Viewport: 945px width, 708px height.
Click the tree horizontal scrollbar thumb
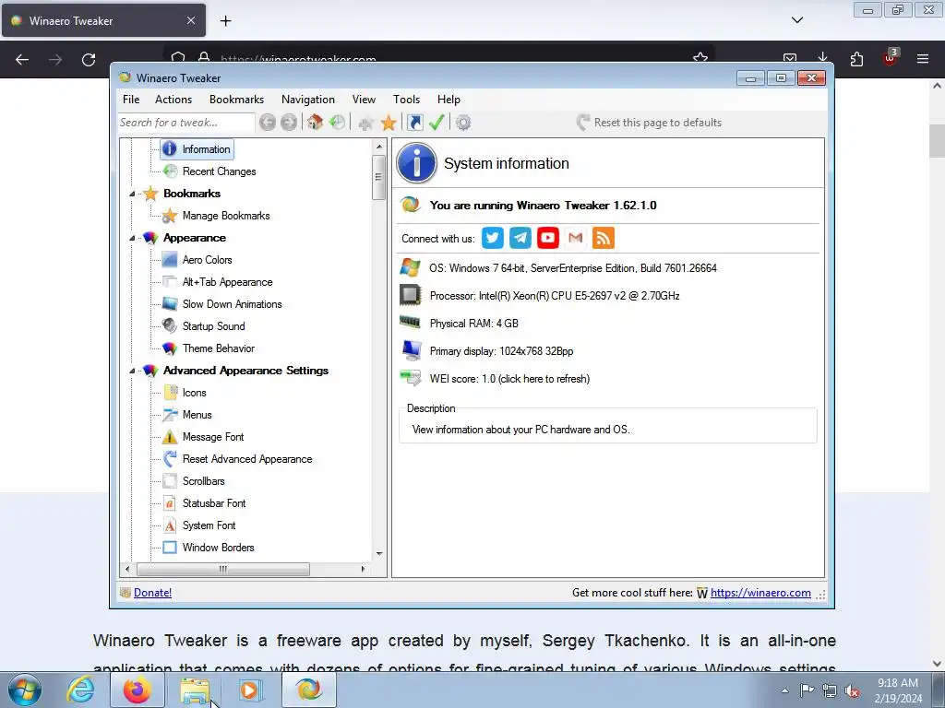(x=223, y=569)
